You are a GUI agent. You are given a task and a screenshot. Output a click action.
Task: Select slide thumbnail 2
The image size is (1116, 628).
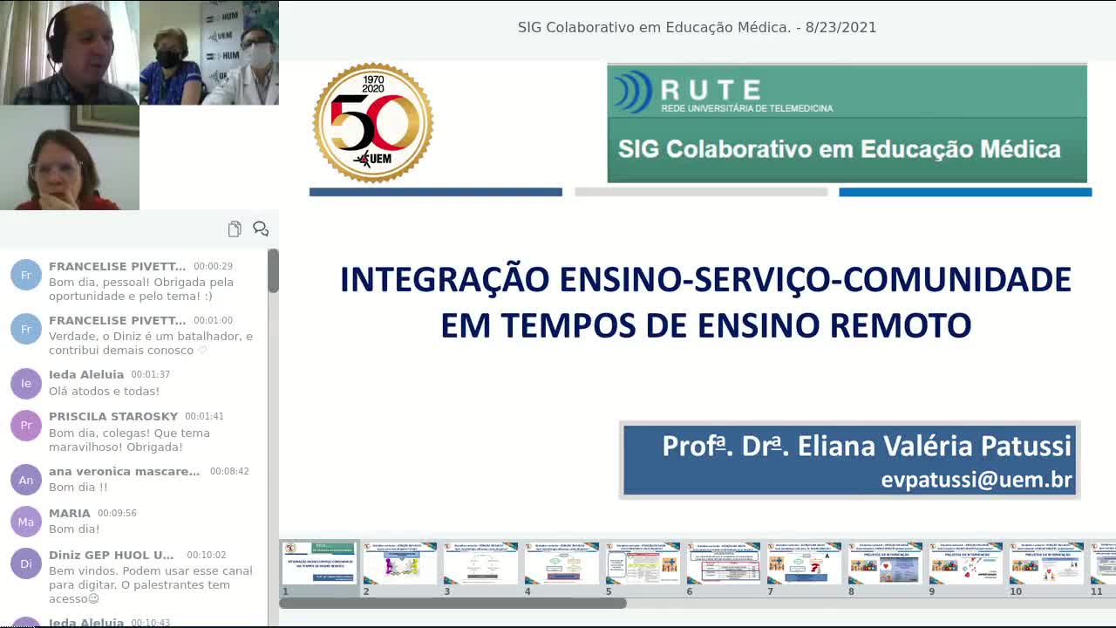[400, 563]
